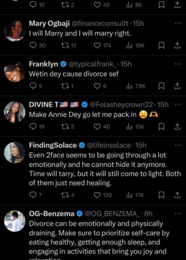Open DIVINE T's profile picture
This screenshot has height=260, width=186.
(x=14, y=112)
